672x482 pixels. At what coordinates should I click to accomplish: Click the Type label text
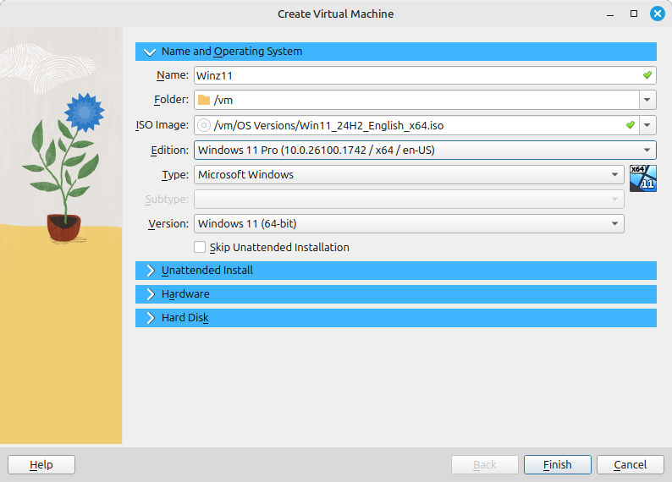click(175, 175)
